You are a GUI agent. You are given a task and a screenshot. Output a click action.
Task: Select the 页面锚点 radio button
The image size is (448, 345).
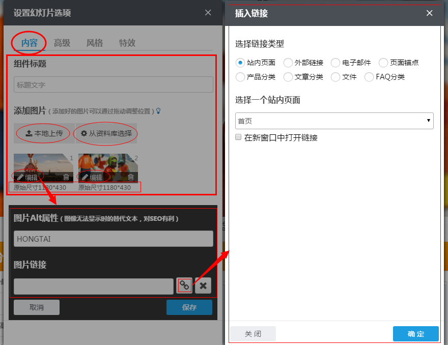382,63
